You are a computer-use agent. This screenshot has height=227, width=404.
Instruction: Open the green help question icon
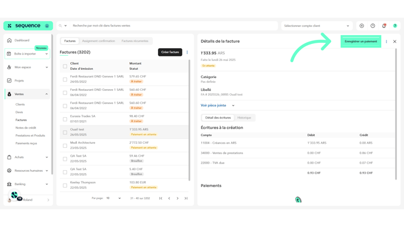click(x=395, y=26)
